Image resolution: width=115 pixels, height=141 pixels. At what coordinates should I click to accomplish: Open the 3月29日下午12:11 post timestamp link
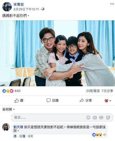26,9
